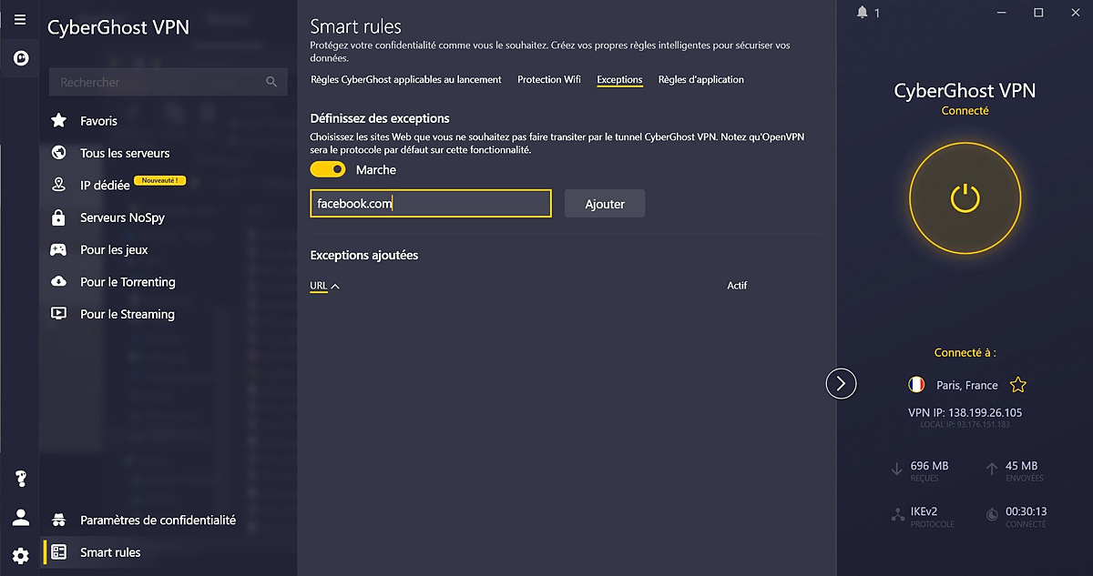The height and width of the screenshot is (576, 1093).
Task: Select the Exceptions tab
Action: click(619, 80)
